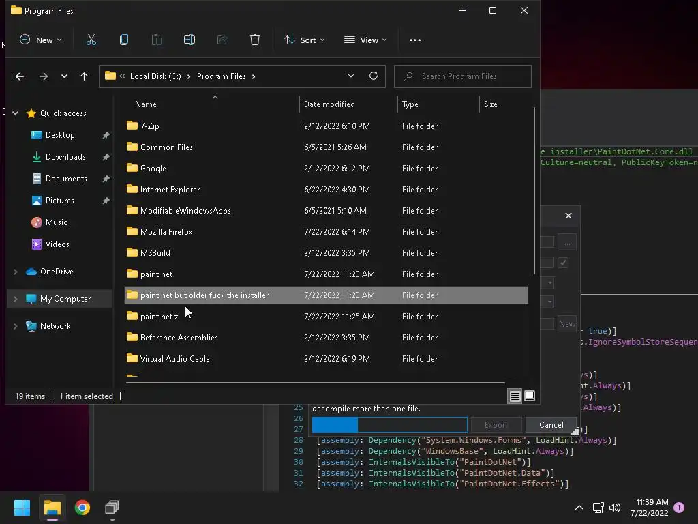Click the Cut scissors icon

pos(91,40)
